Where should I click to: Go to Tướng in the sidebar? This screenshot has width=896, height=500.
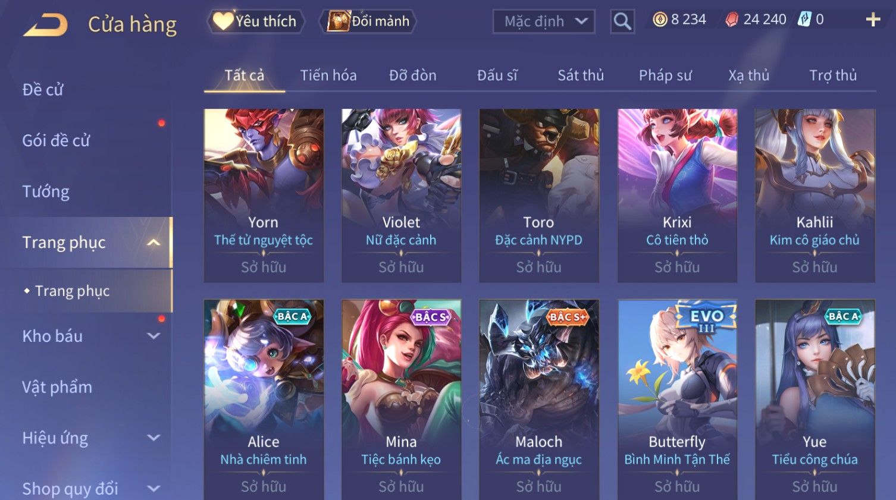pos(46,191)
